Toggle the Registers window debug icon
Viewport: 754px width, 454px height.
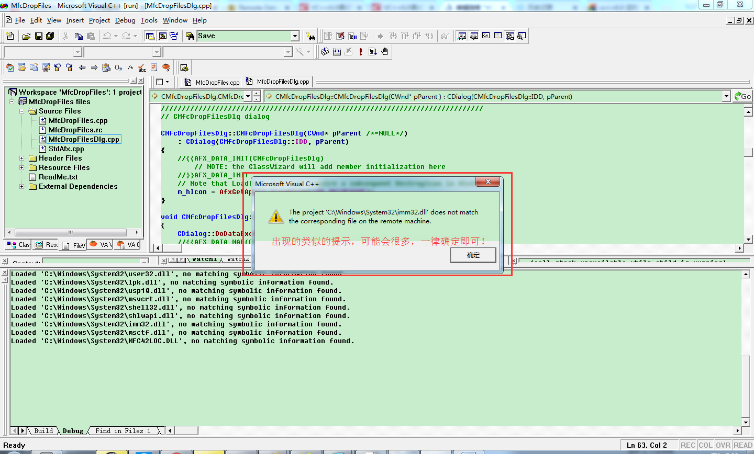486,36
